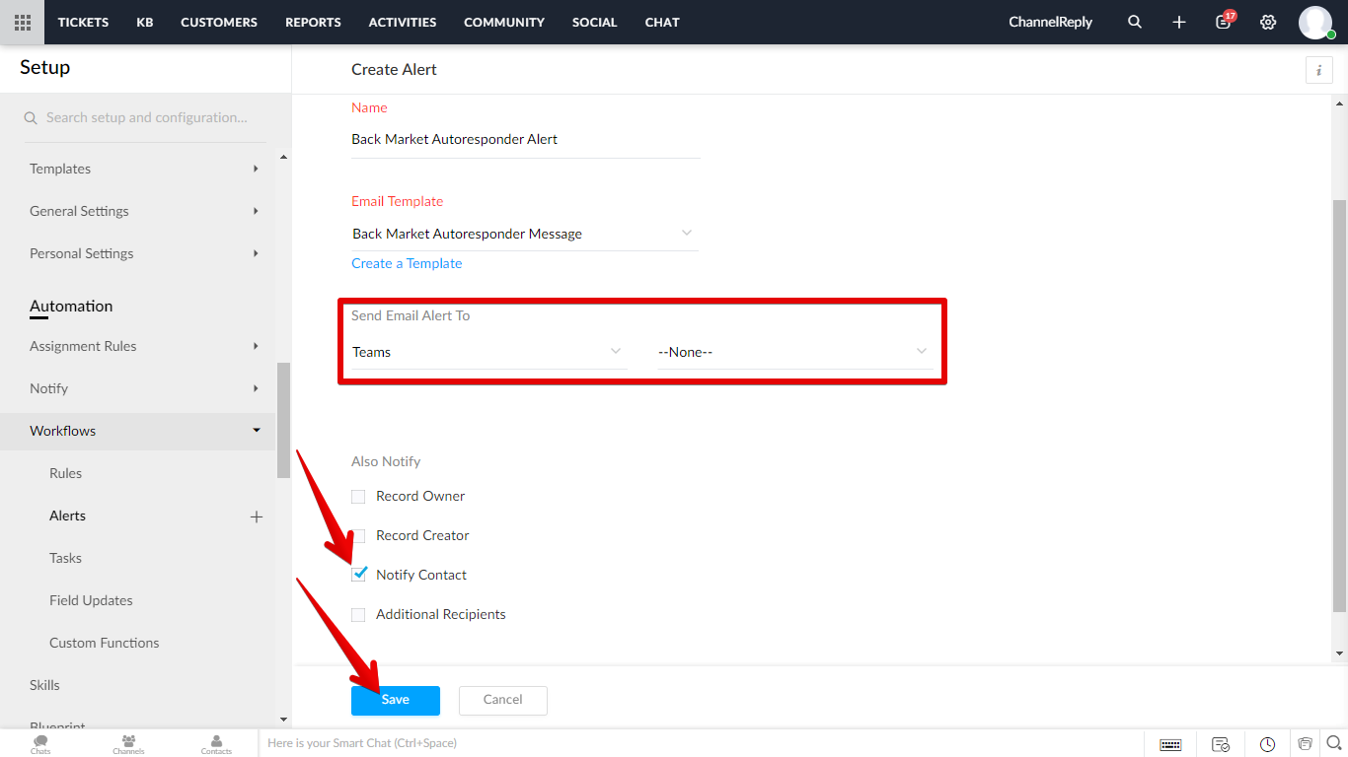
Task: Open the KB tab
Action: (x=145, y=22)
